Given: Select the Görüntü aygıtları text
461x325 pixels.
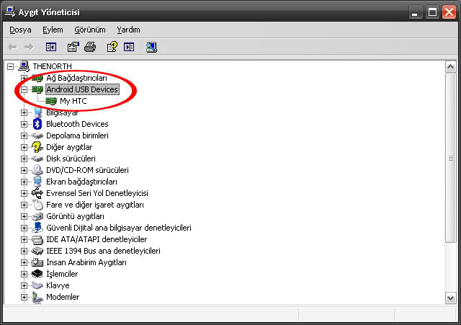Looking at the screenshot, I should 75,216.
